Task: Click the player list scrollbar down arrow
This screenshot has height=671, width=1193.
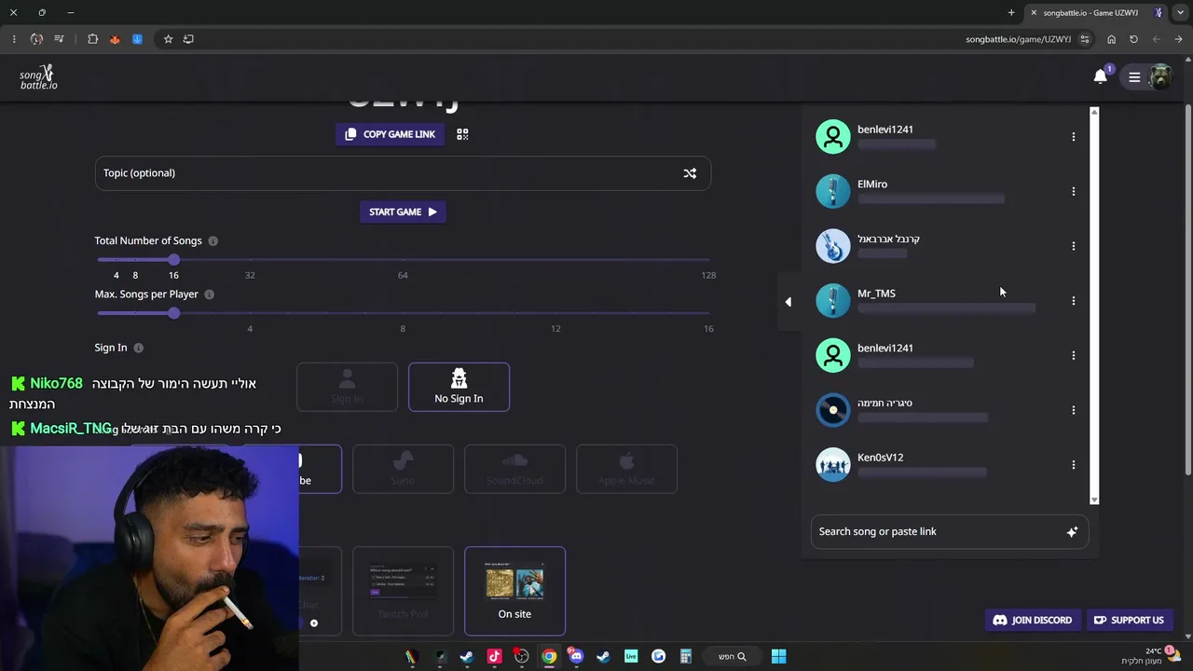Action: coord(1094,500)
